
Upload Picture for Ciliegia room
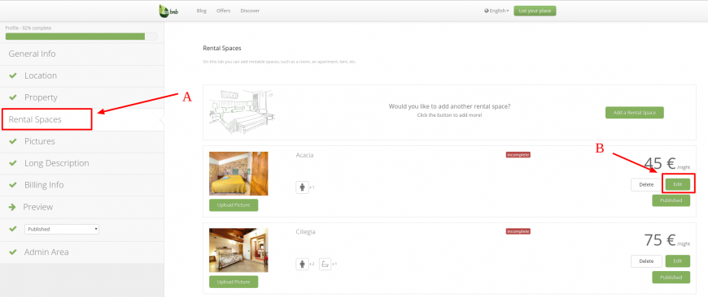coord(234,282)
